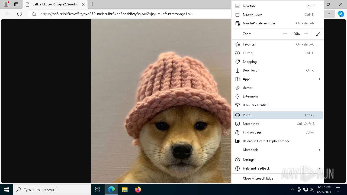Open Reload in Internet Explorer mode
Image resolution: width=347 pixels, height=195 pixels.
pyautogui.click(x=278, y=141)
